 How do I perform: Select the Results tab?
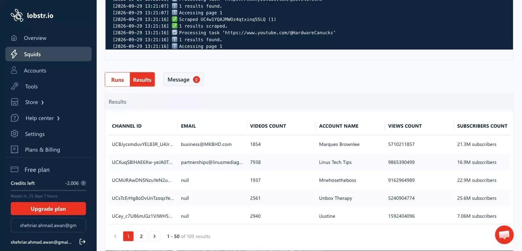[x=142, y=79]
